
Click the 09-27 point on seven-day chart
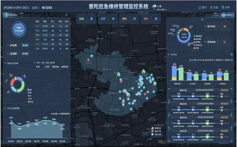click(x=37, y=122)
